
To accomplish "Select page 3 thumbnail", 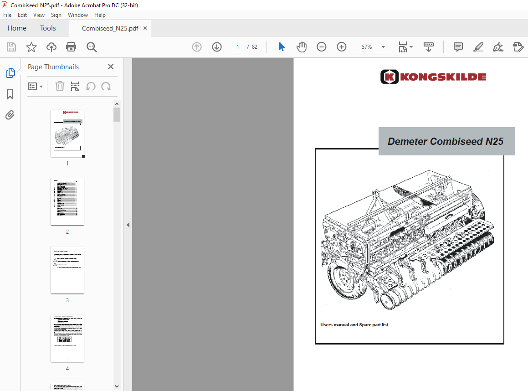I will point(67,270).
